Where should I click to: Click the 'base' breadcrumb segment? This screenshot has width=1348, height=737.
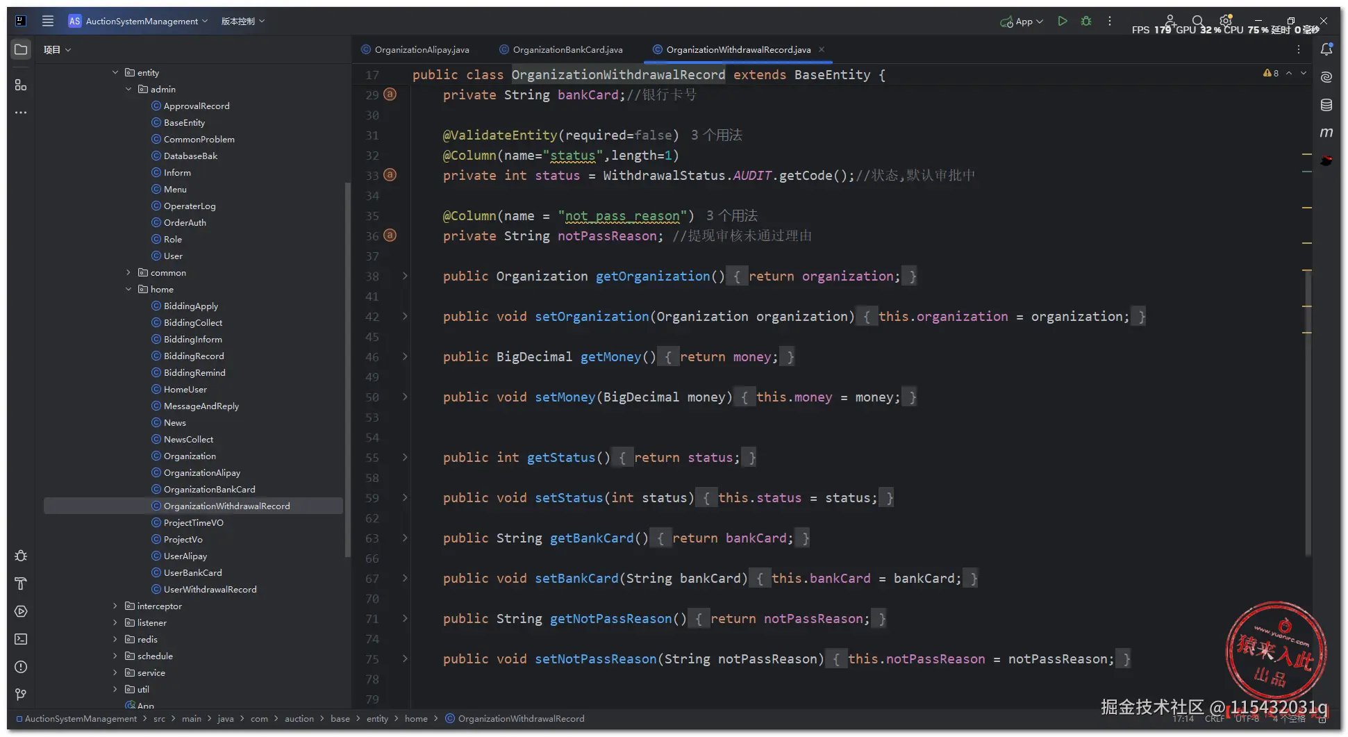coord(340,718)
